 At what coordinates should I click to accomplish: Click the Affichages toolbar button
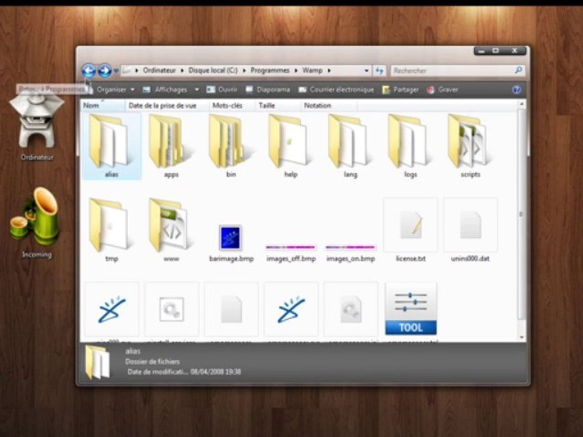tap(165, 90)
